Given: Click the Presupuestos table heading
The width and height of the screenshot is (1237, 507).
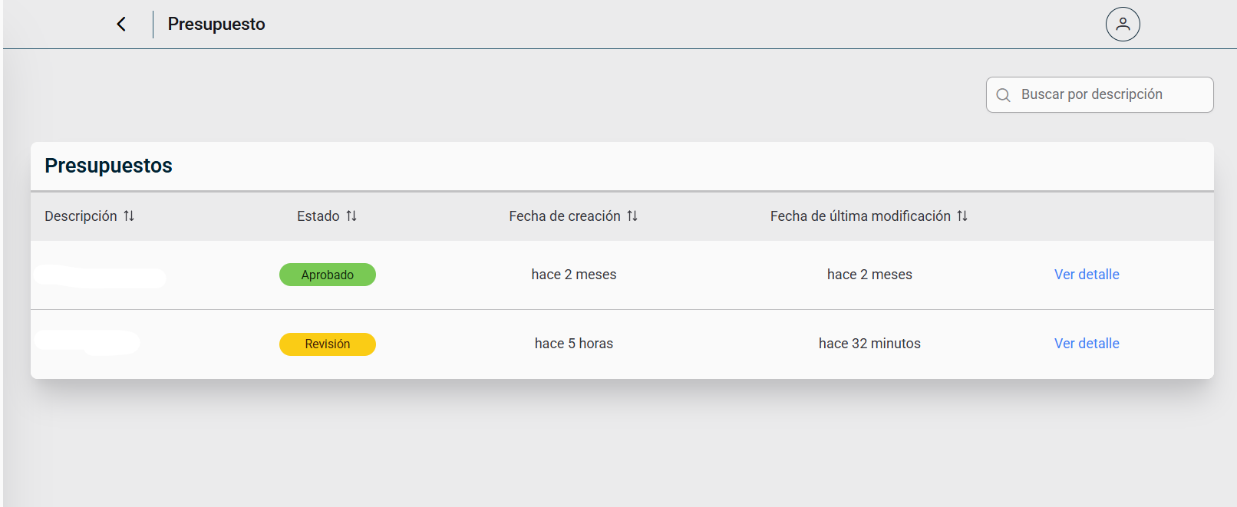Looking at the screenshot, I should (x=108, y=166).
